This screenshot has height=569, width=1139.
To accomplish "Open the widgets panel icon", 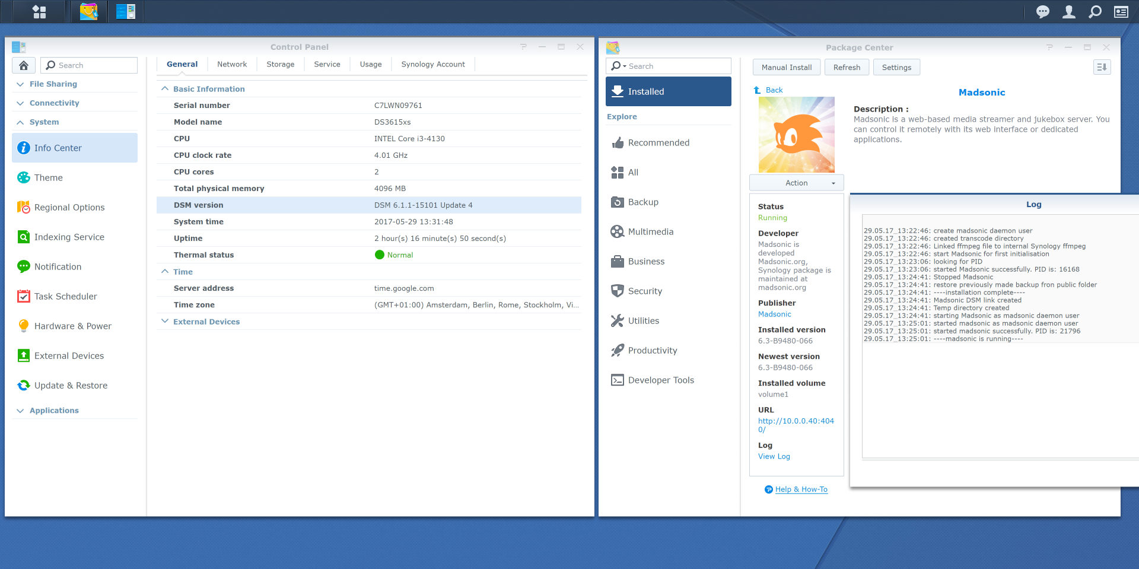I will coord(1121,12).
